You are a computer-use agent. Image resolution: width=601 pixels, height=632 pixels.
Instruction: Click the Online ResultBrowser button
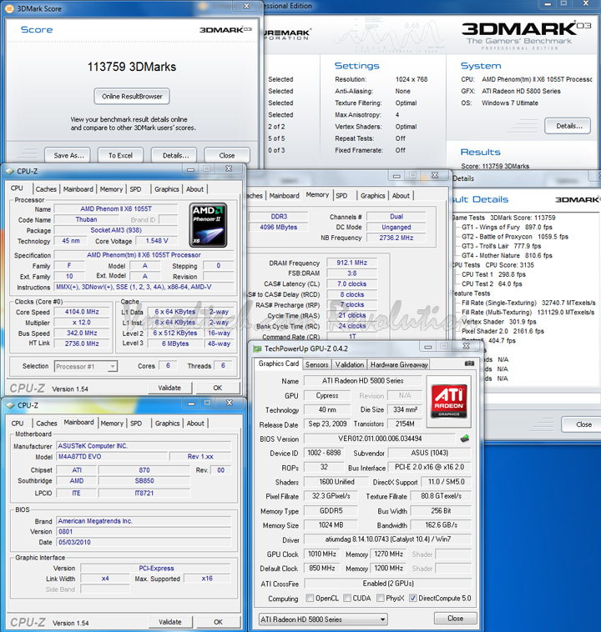tap(132, 97)
